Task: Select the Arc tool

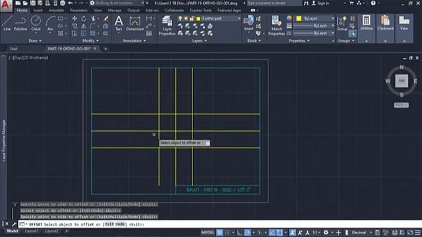Action: point(50,24)
